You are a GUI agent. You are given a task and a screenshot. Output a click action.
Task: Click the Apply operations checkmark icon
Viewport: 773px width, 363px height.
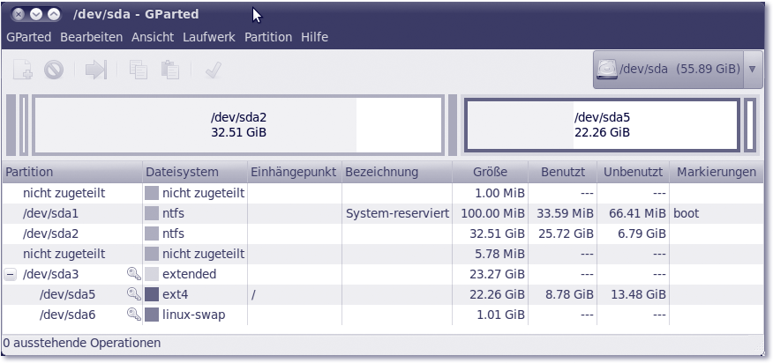pyautogui.click(x=213, y=70)
